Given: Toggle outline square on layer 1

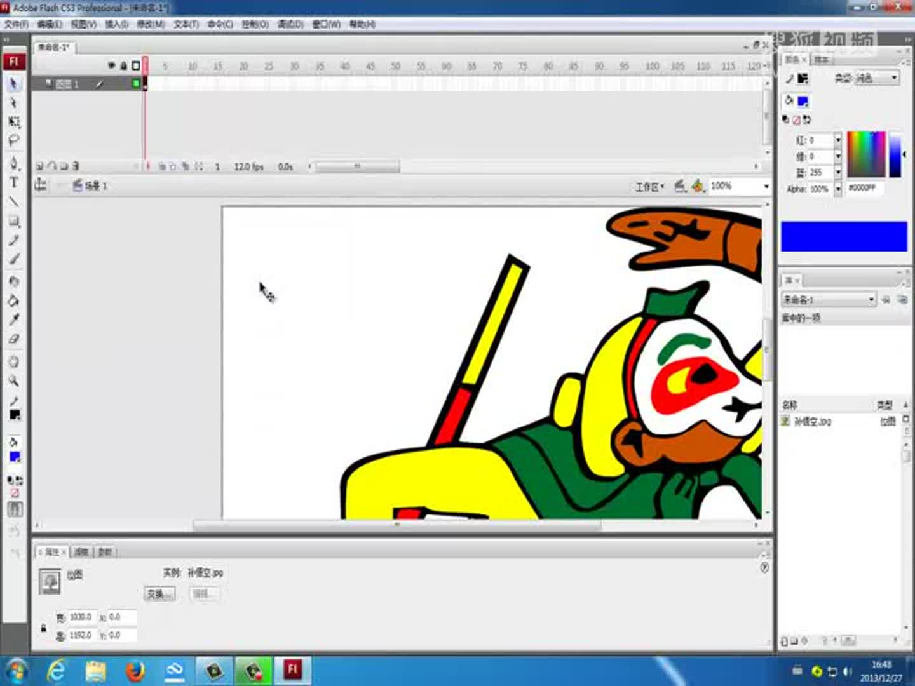Looking at the screenshot, I should pos(135,84).
